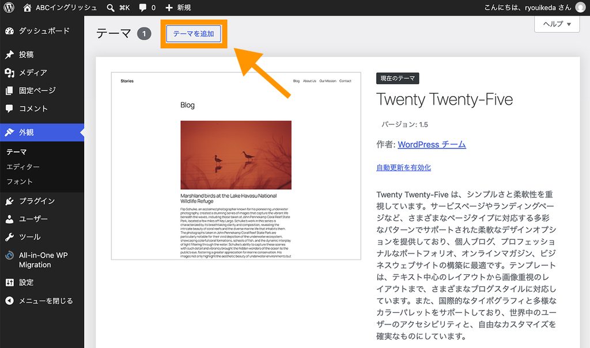The width and height of the screenshot is (590, 348).
Task: Open the WordPress チーム author link
Action: [x=432, y=145]
